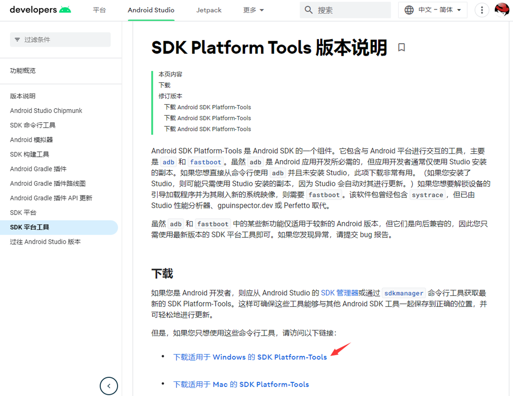Click the first fastboot code link

[206, 162]
